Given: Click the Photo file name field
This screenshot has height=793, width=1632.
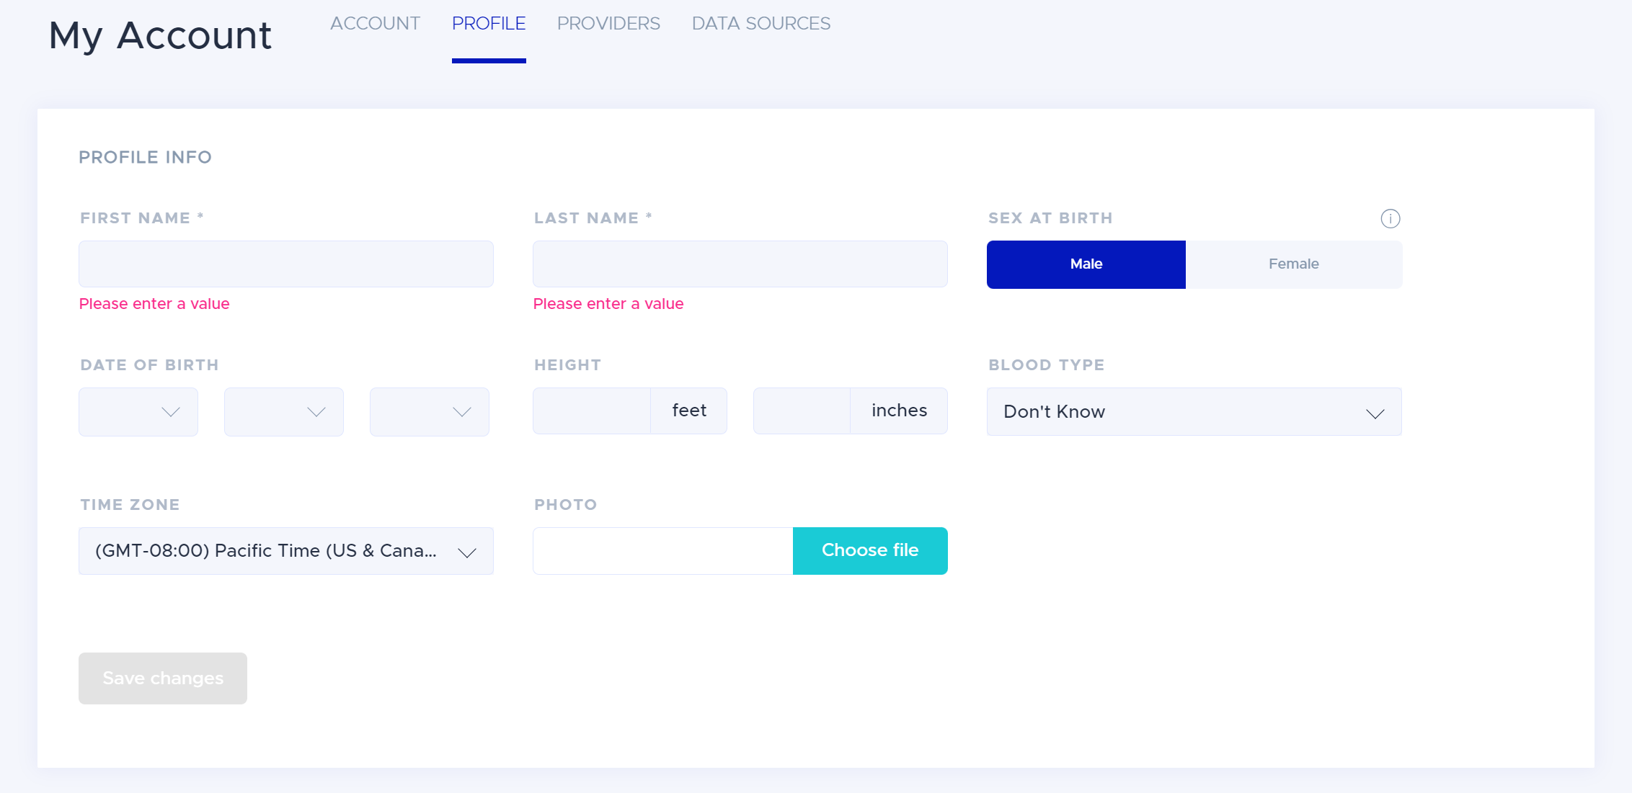Looking at the screenshot, I should tap(662, 551).
